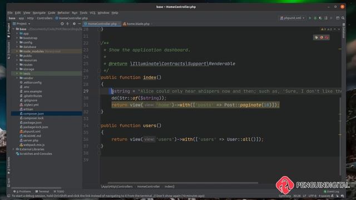Locate current file in Project tree
This screenshot has height=200, width=356.
coord(62,23)
